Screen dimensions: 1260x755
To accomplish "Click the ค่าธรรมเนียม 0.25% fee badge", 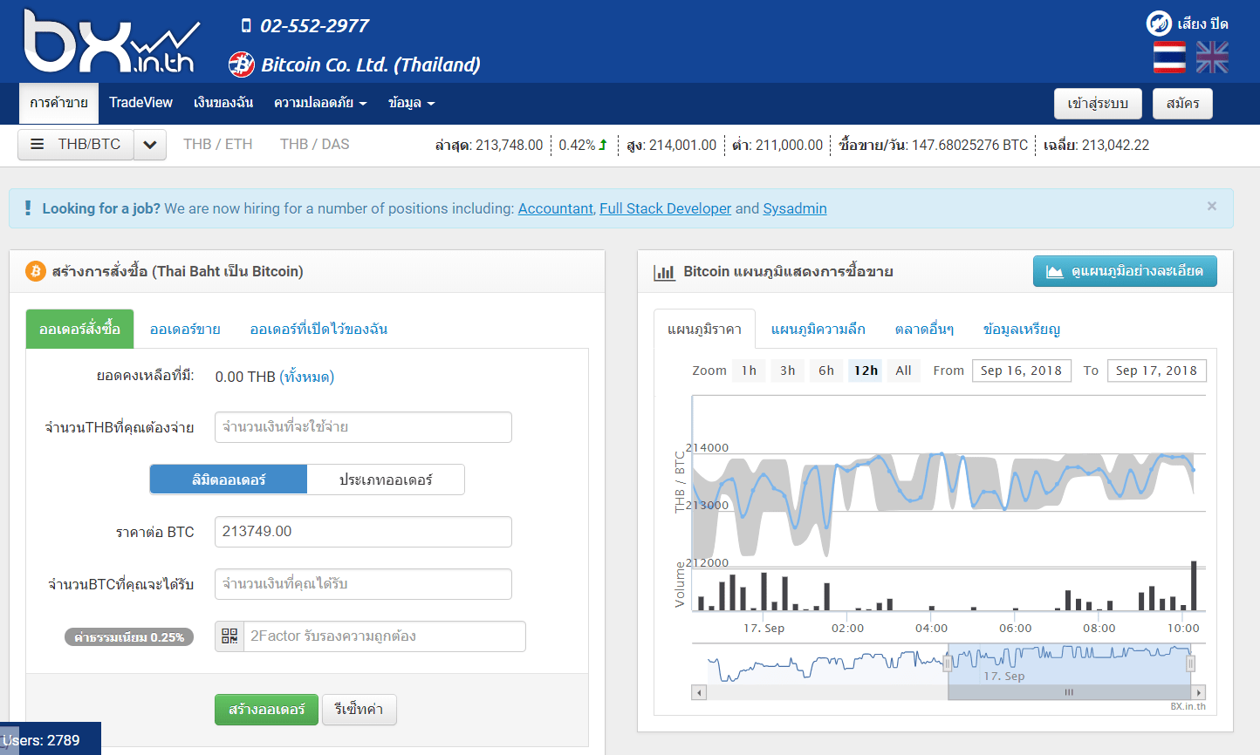I will point(129,637).
